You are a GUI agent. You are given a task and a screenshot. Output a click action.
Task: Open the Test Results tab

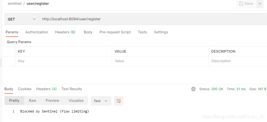coord(72,89)
